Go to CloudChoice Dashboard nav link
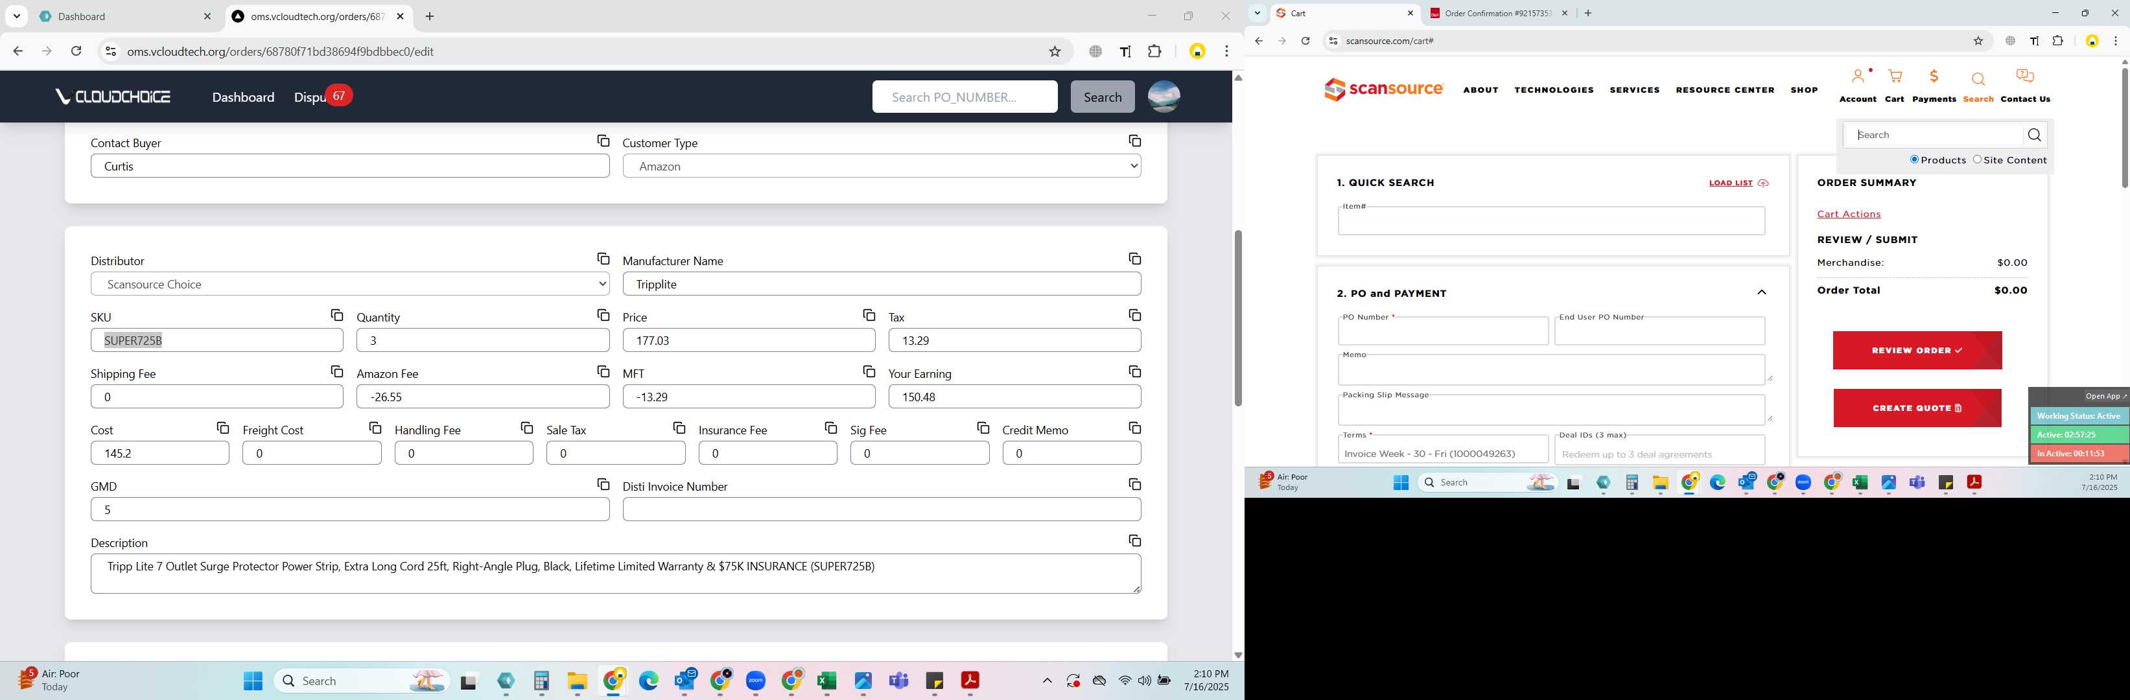The height and width of the screenshot is (700, 2130). pyautogui.click(x=243, y=97)
